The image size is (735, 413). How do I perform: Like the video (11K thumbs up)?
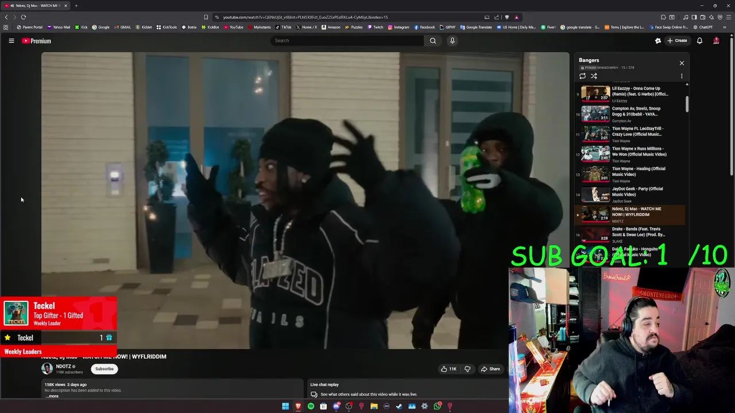click(x=448, y=369)
